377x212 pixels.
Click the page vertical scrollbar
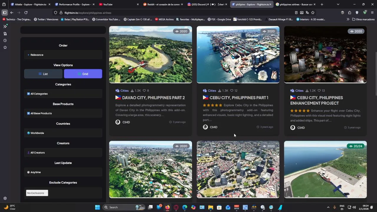376,74
